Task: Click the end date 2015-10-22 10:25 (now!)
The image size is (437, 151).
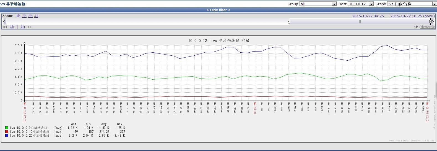Action: tap(412, 16)
